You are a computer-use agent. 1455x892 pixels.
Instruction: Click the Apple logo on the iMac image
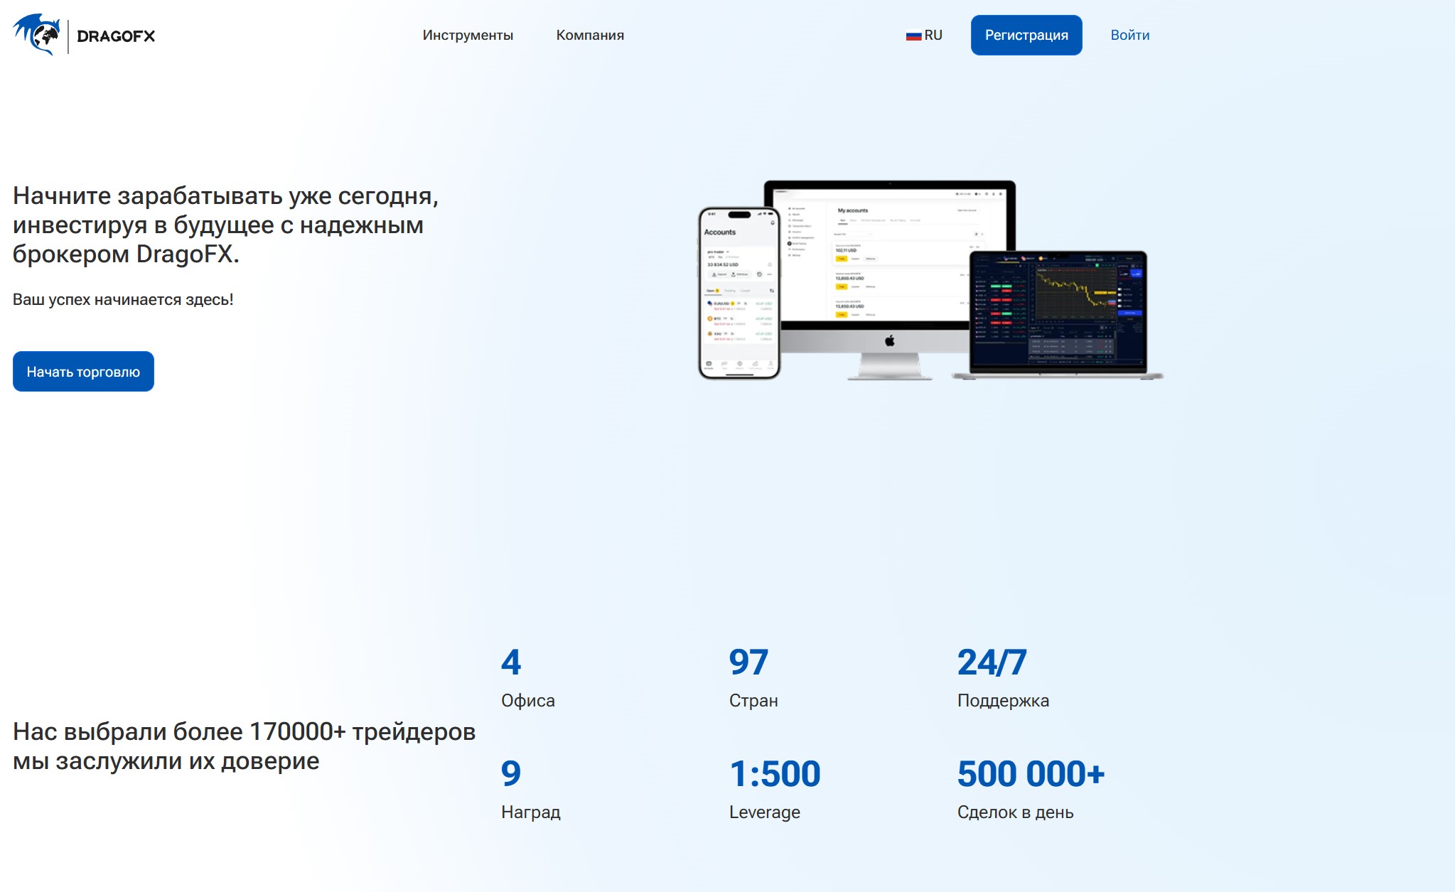pos(889,341)
